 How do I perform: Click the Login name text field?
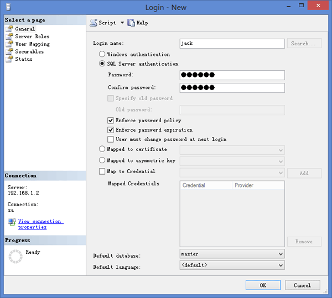click(232, 43)
